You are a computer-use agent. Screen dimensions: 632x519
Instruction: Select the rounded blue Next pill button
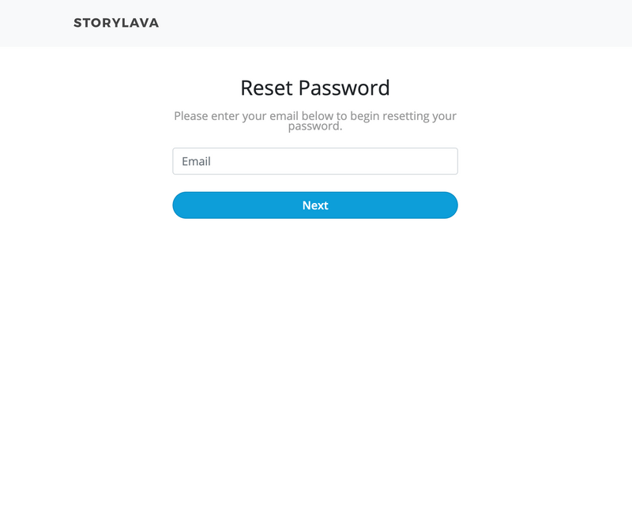click(315, 205)
